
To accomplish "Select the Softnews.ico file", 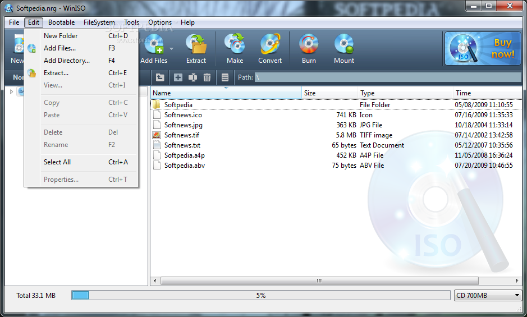I will [336, 115].
